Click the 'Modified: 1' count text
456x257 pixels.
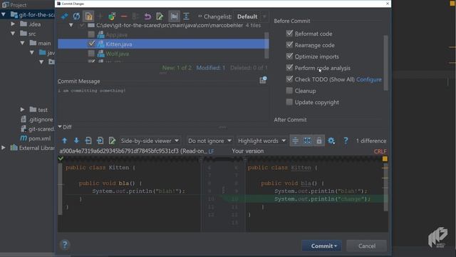click(x=211, y=68)
